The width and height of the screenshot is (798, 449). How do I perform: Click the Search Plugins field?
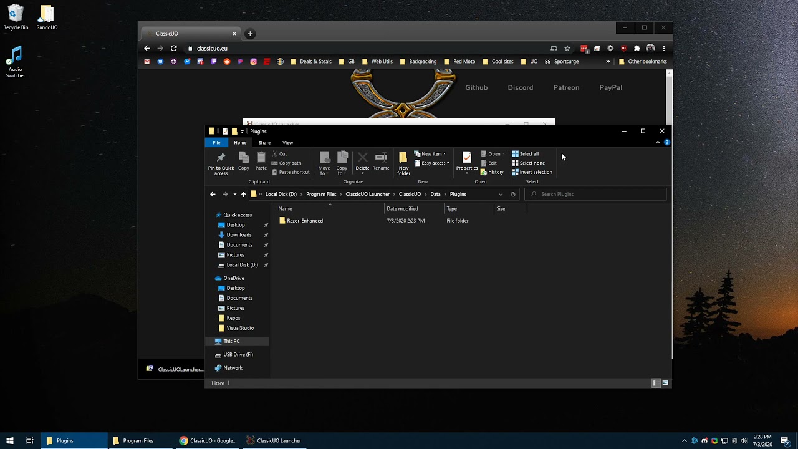click(595, 194)
